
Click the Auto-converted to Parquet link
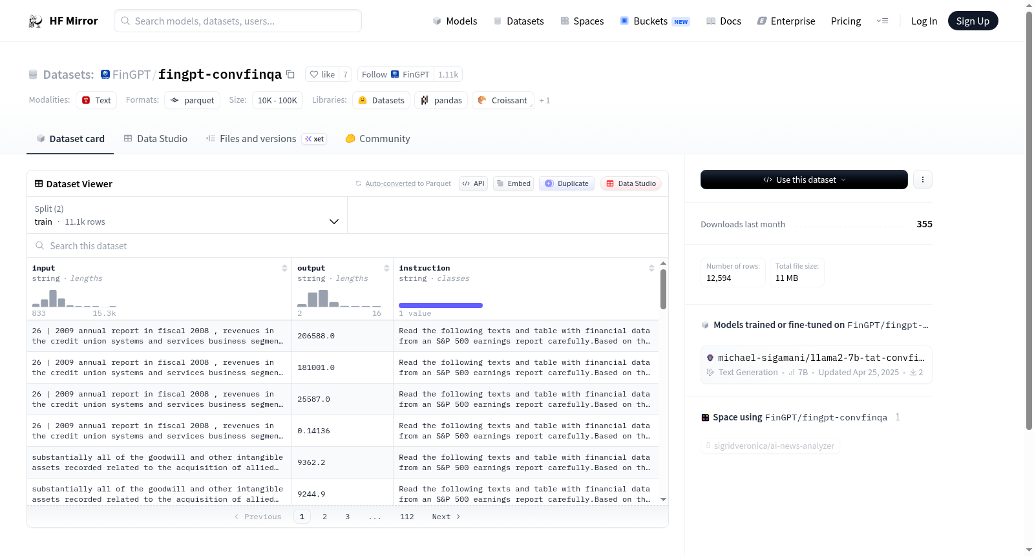pyautogui.click(x=408, y=184)
